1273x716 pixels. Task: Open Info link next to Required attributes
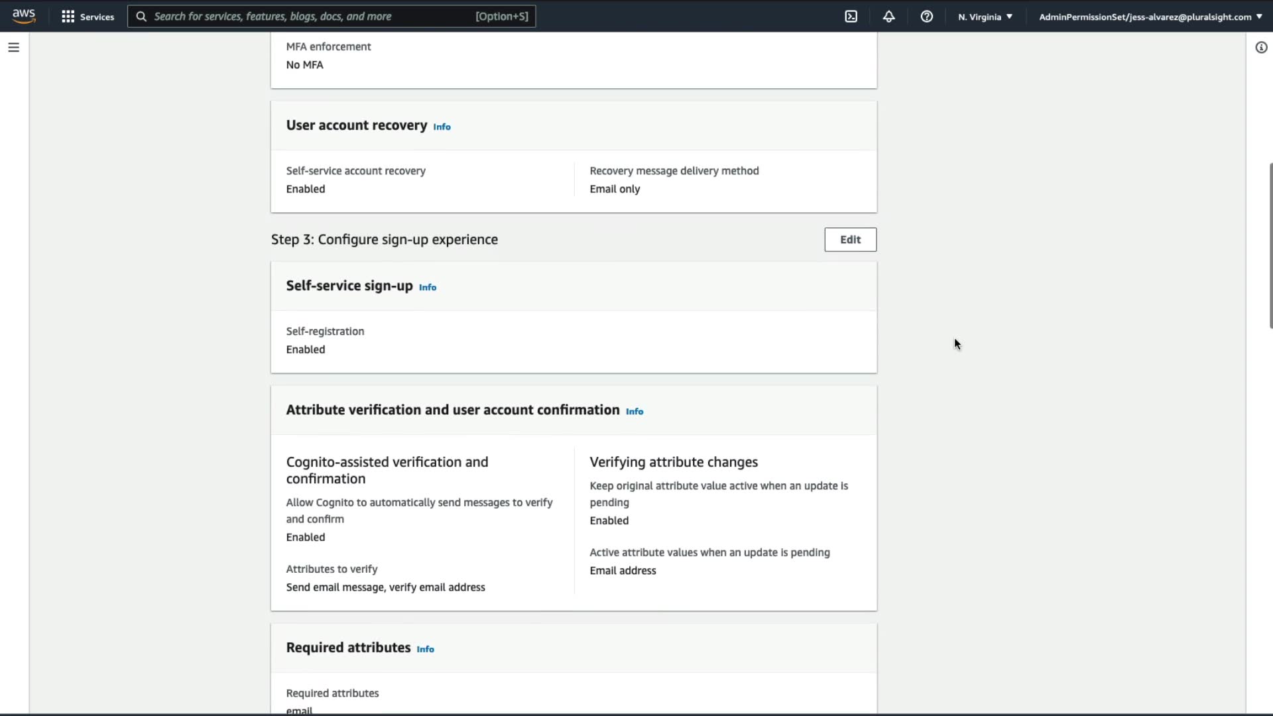pyautogui.click(x=425, y=649)
